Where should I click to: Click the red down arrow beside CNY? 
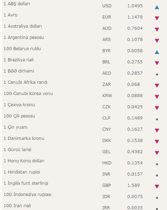pos(157,130)
